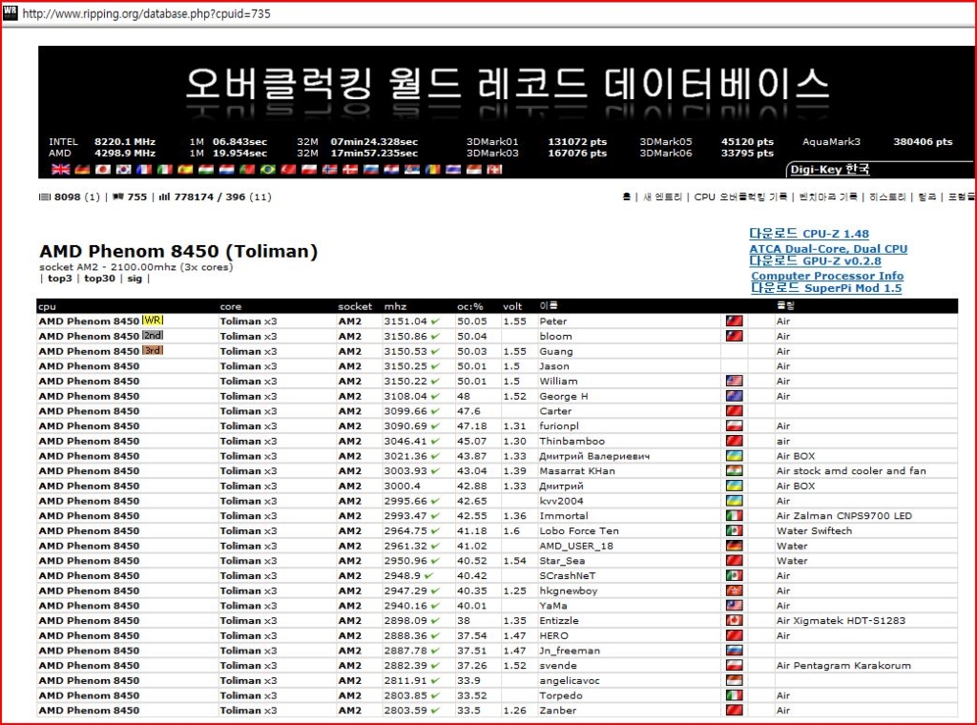Select the Swiss flag language icon
This screenshot has height=725, width=977.
(495, 170)
